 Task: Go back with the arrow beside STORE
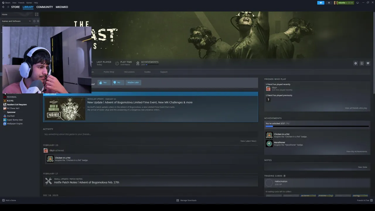[x=3, y=7]
